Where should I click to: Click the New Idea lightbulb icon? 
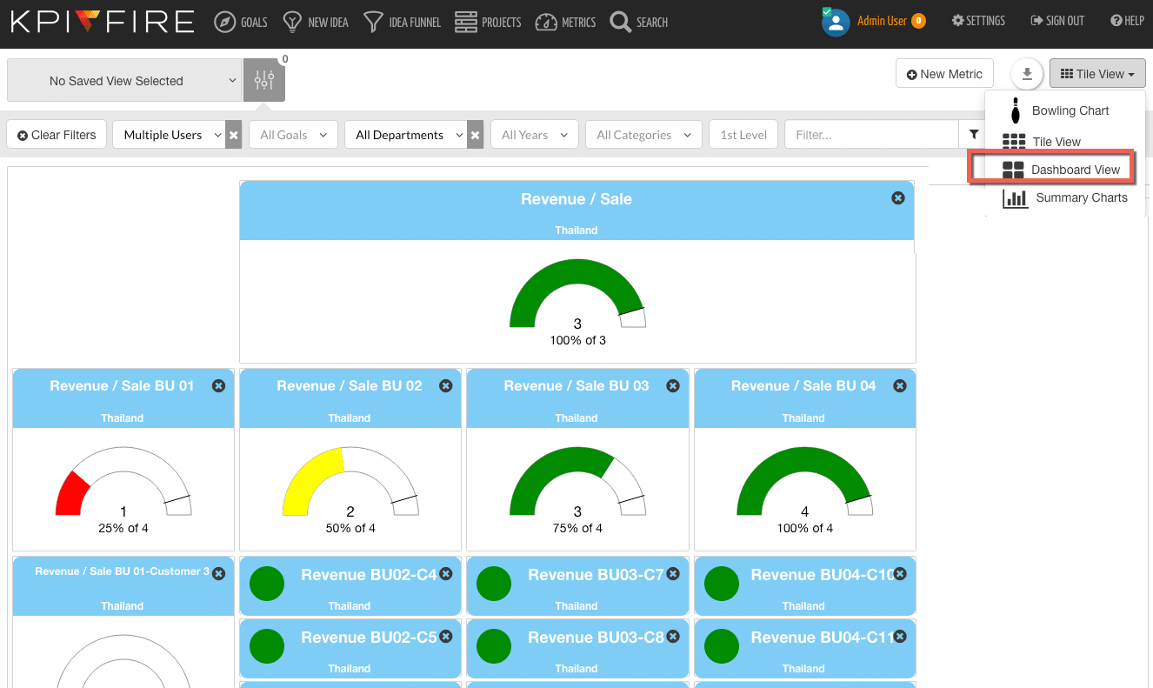[292, 22]
